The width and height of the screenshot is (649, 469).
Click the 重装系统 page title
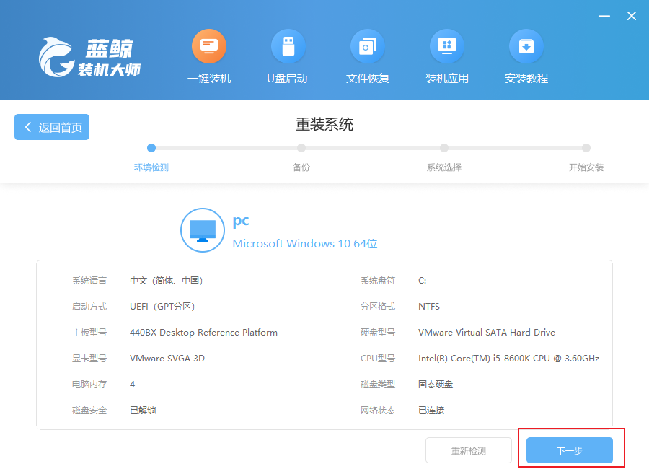click(x=324, y=124)
